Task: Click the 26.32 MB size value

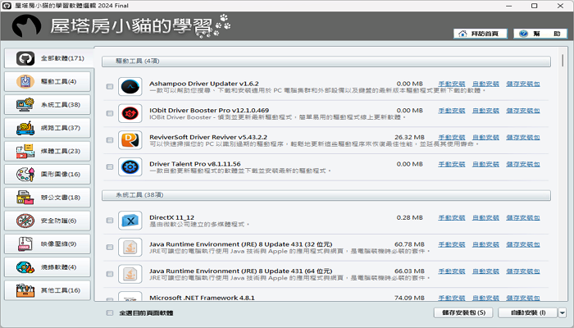Action: pyautogui.click(x=409, y=137)
